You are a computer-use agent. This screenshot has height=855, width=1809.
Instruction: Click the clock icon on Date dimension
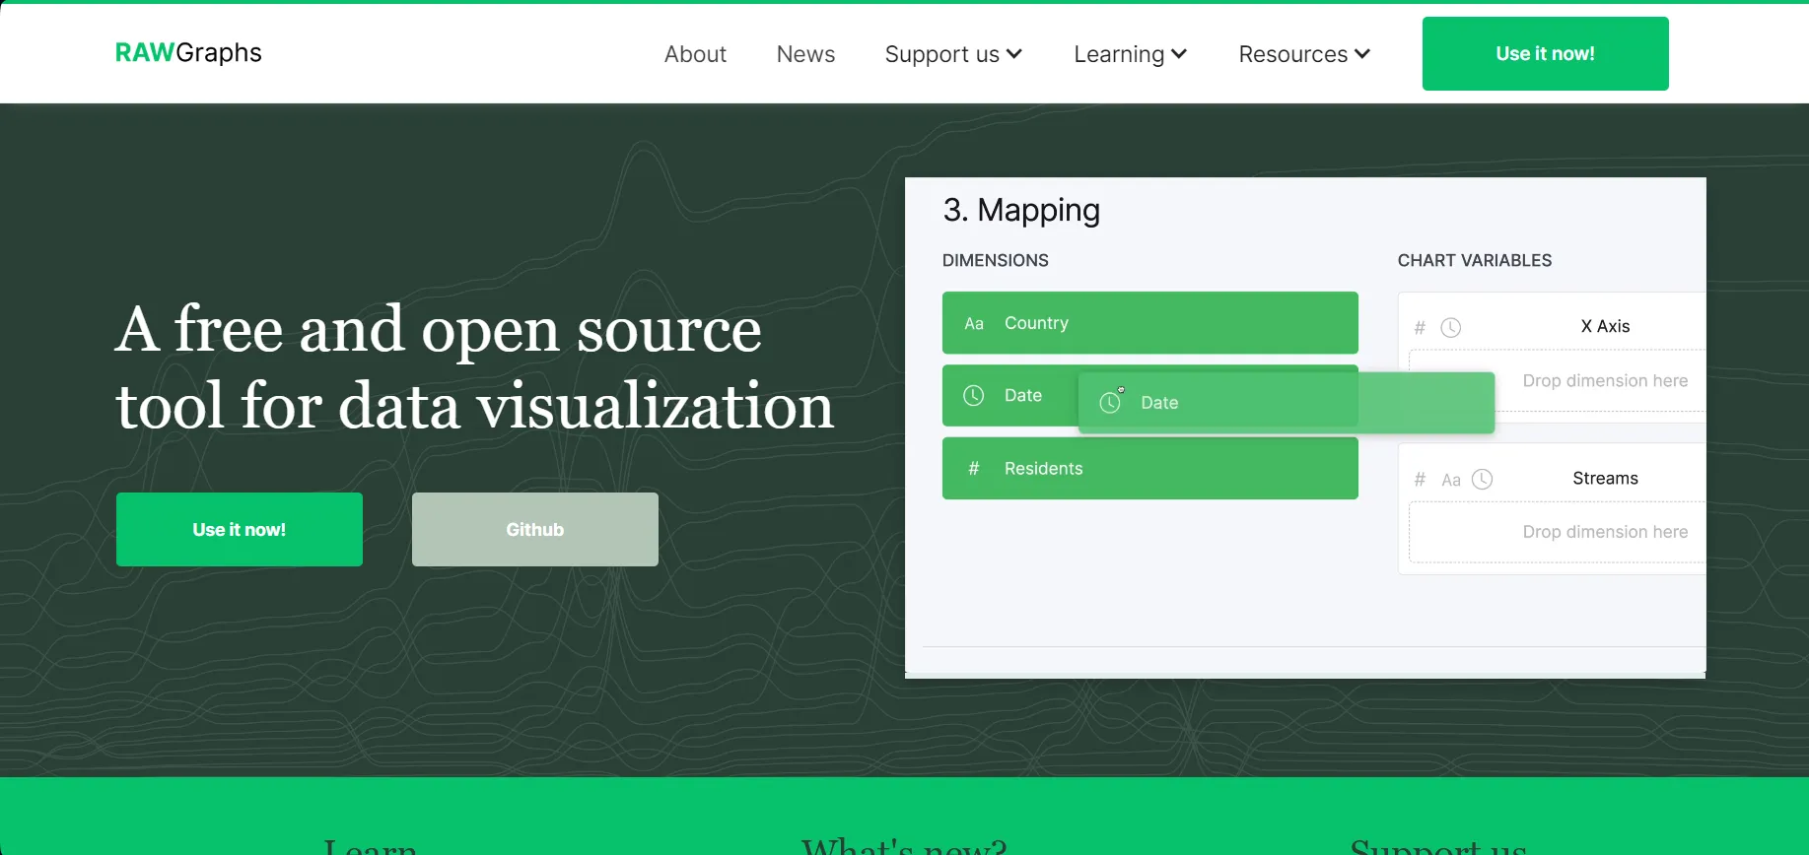[974, 395]
